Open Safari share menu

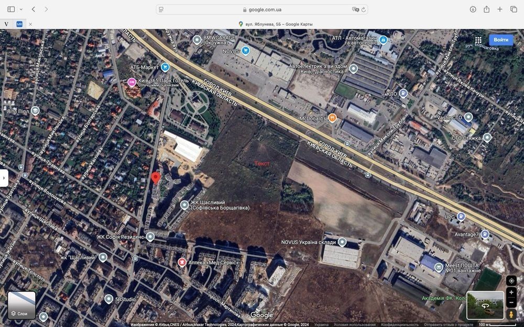tap(486, 9)
